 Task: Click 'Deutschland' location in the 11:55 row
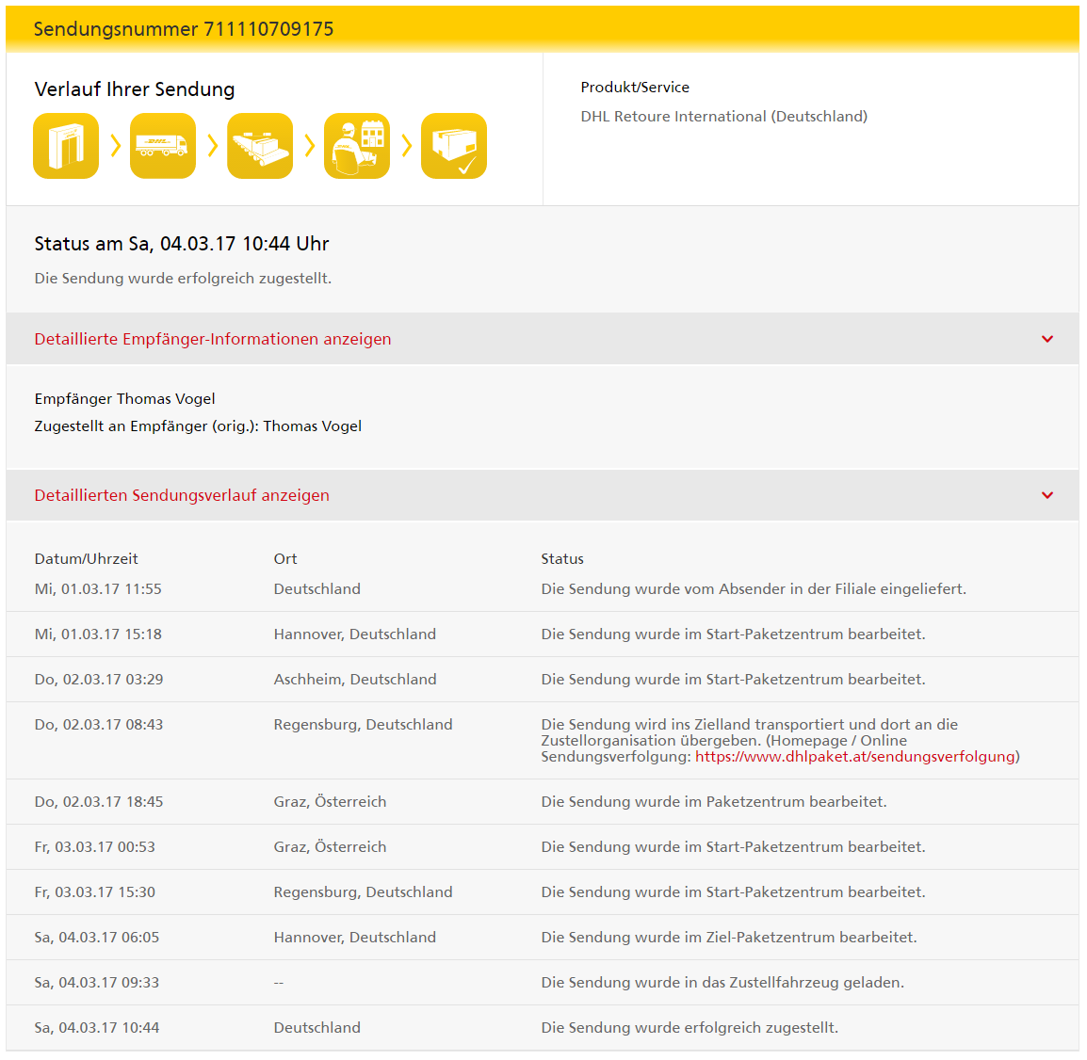[x=316, y=589]
